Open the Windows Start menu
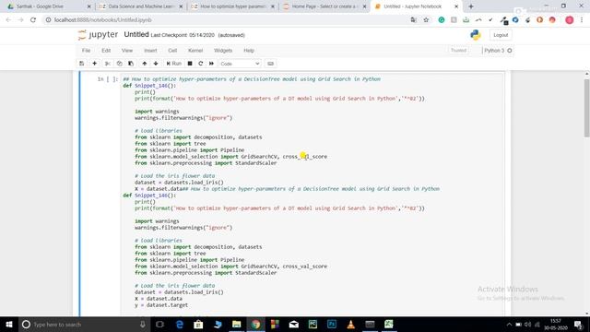 click(9, 324)
